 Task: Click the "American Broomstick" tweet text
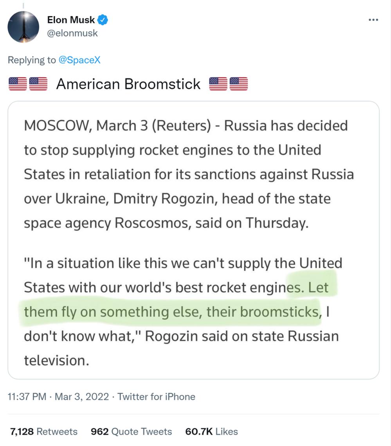[128, 84]
